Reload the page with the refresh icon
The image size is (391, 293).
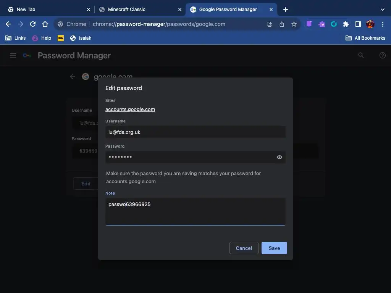click(x=33, y=24)
